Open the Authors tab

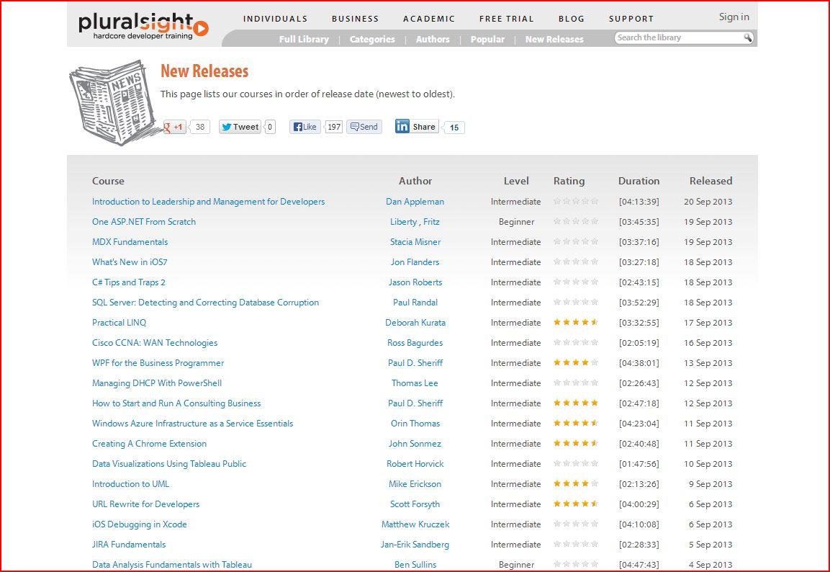pos(433,39)
